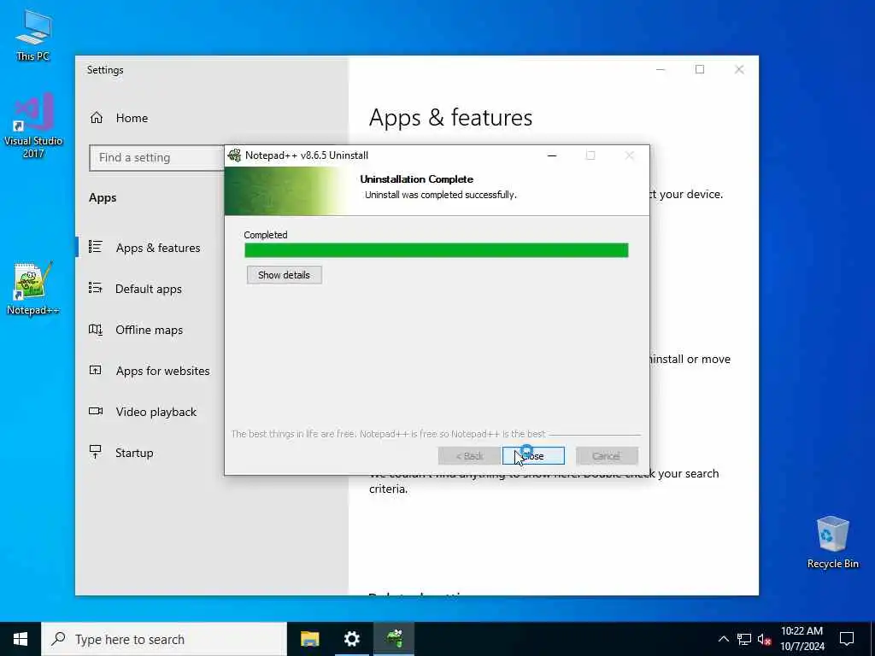Image resolution: width=875 pixels, height=656 pixels.
Task: Go to Offline maps settings
Action: (149, 330)
